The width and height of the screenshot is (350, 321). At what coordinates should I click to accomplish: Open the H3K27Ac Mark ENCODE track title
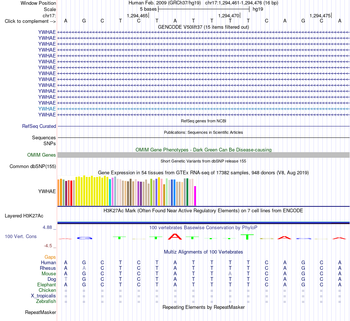(203, 211)
